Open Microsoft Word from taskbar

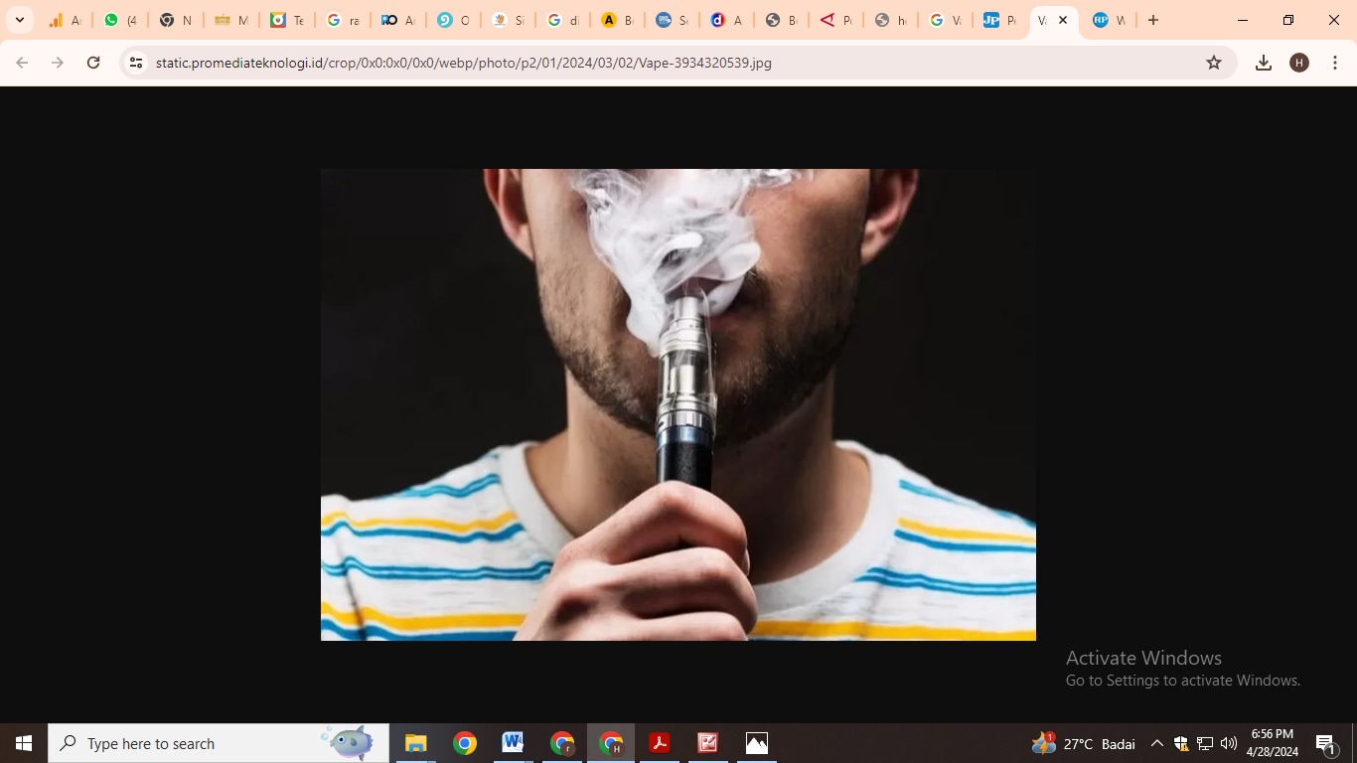[x=513, y=743]
